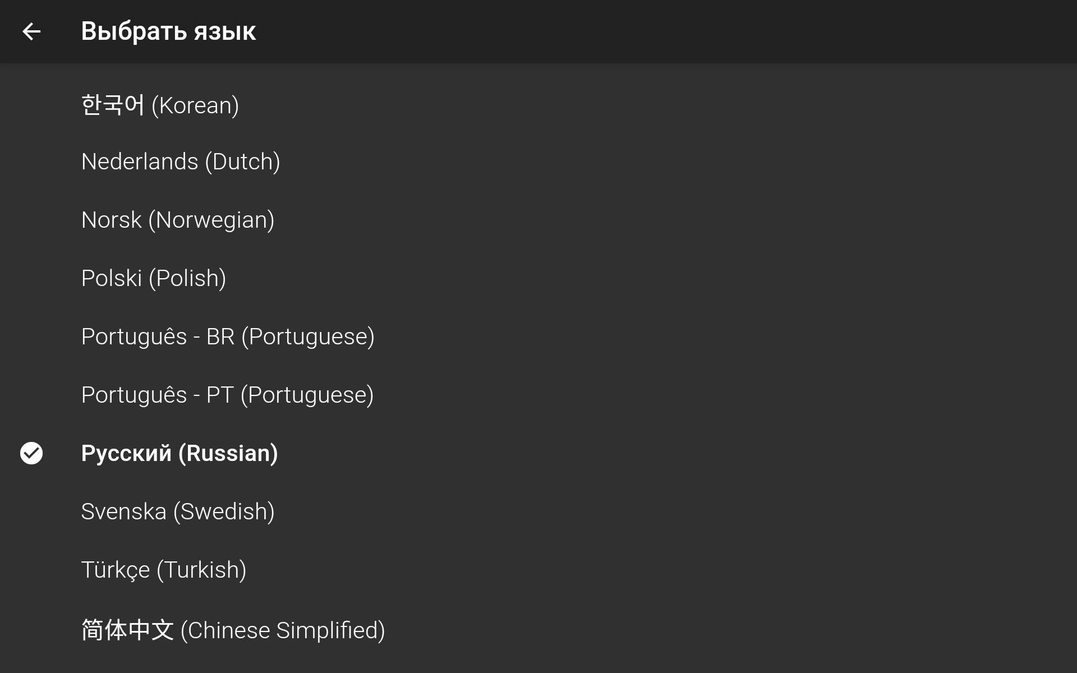This screenshot has width=1077, height=673.
Task: Select Korean language option
Action: (160, 105)
